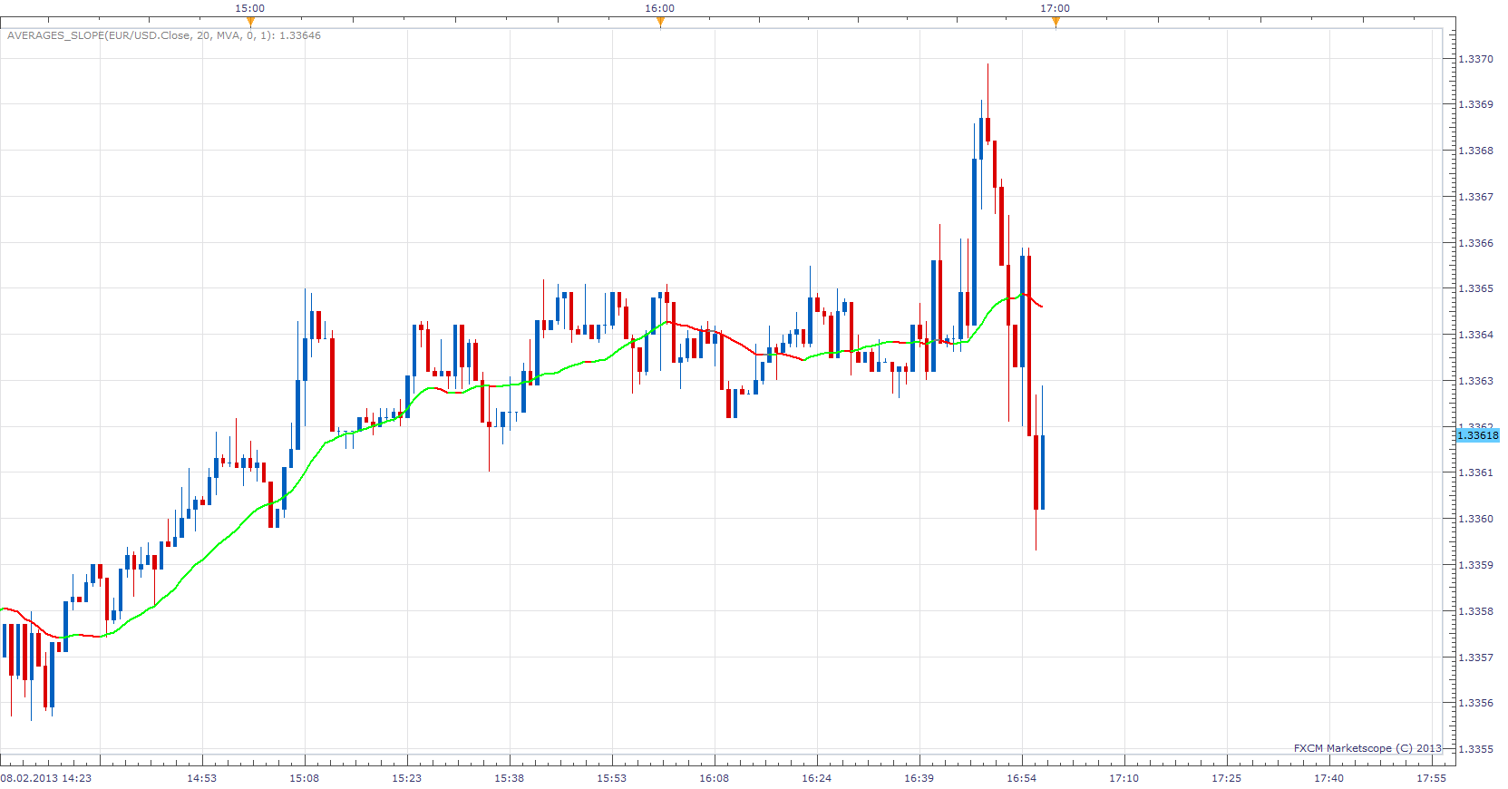The width and height of the screenshot is (1508, 789).
Task: Select the 1.3356 price level label
Action: [x=1475, y=703]
